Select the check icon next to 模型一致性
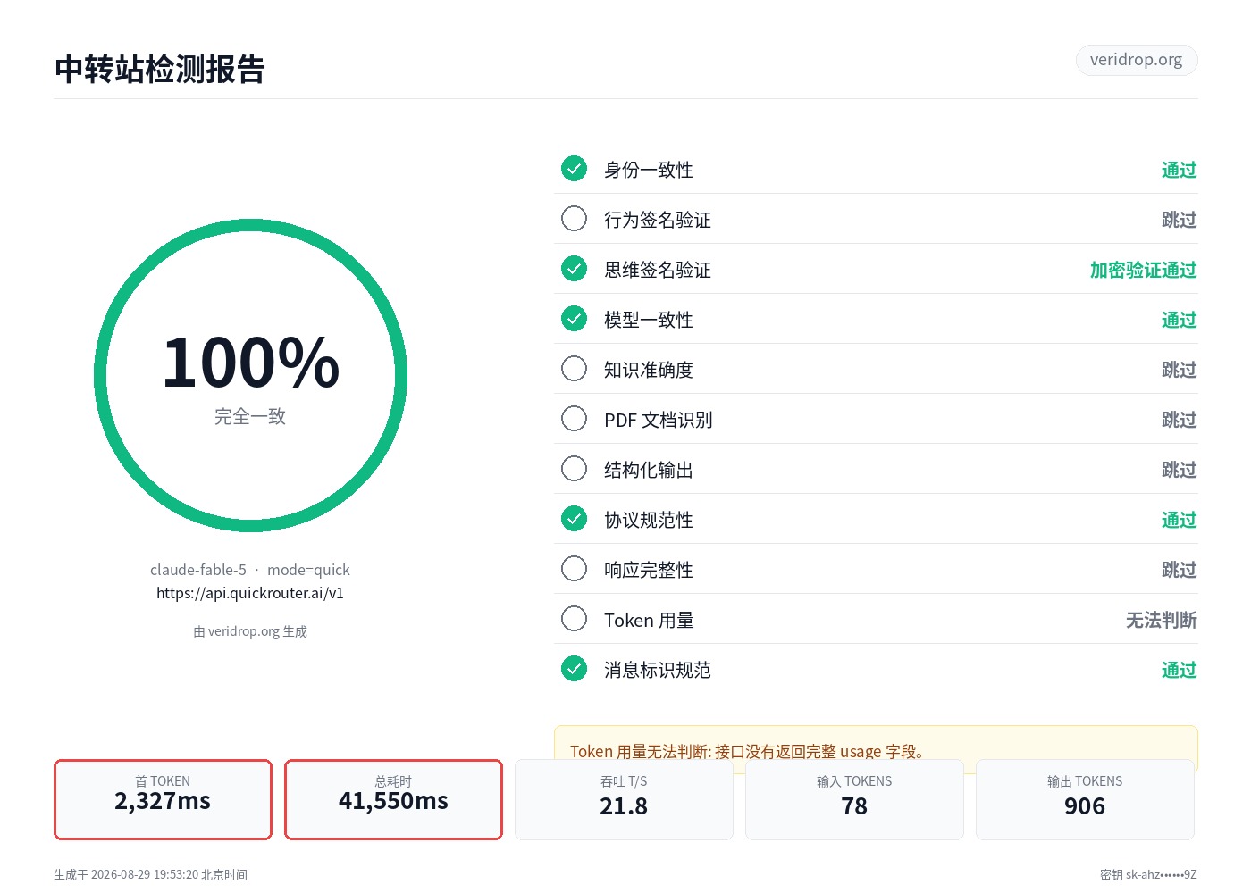The width and height of the screenshot is (1251, 893). [x=574, y=319]
